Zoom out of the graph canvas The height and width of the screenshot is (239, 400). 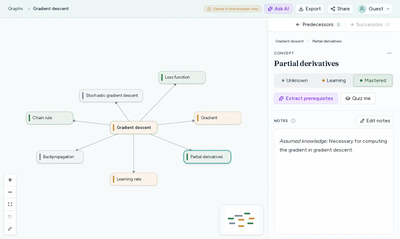click(10, 192)
